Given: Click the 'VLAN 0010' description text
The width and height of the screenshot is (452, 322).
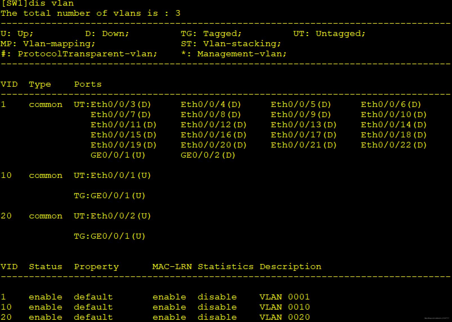Looking at the screenshot, I should click(285, 307).
